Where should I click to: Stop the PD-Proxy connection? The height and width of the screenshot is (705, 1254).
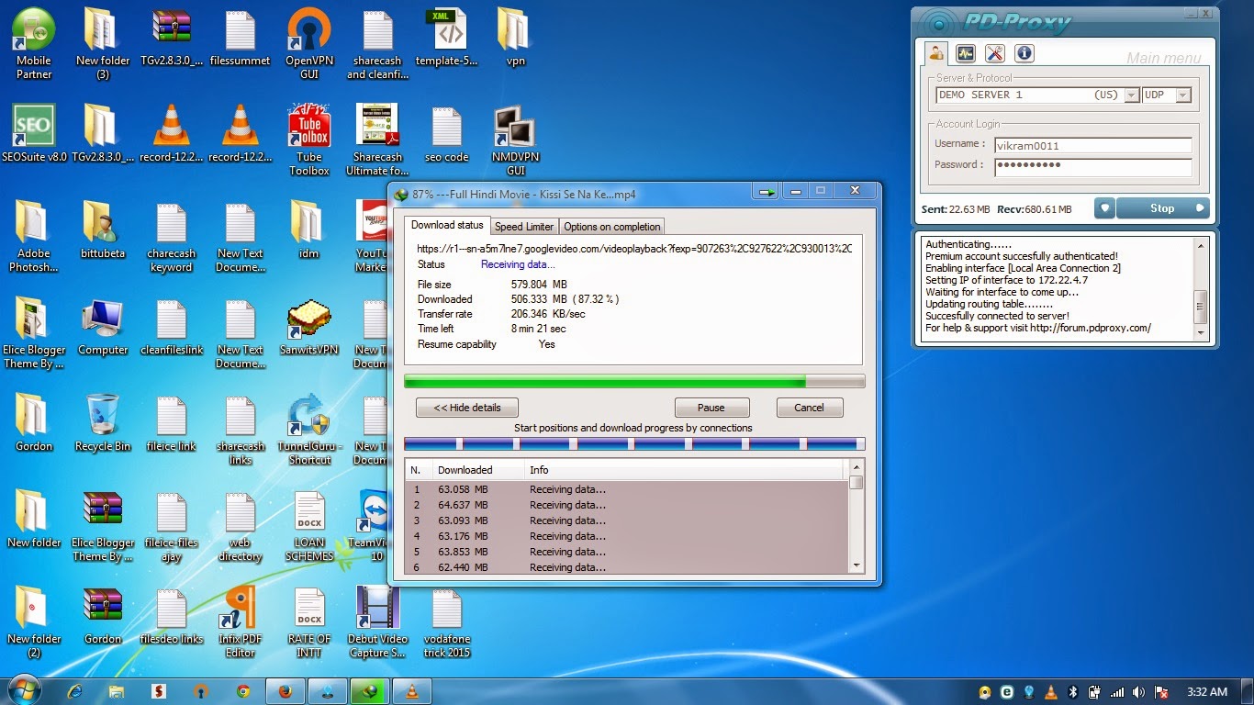click(1162, 208)
